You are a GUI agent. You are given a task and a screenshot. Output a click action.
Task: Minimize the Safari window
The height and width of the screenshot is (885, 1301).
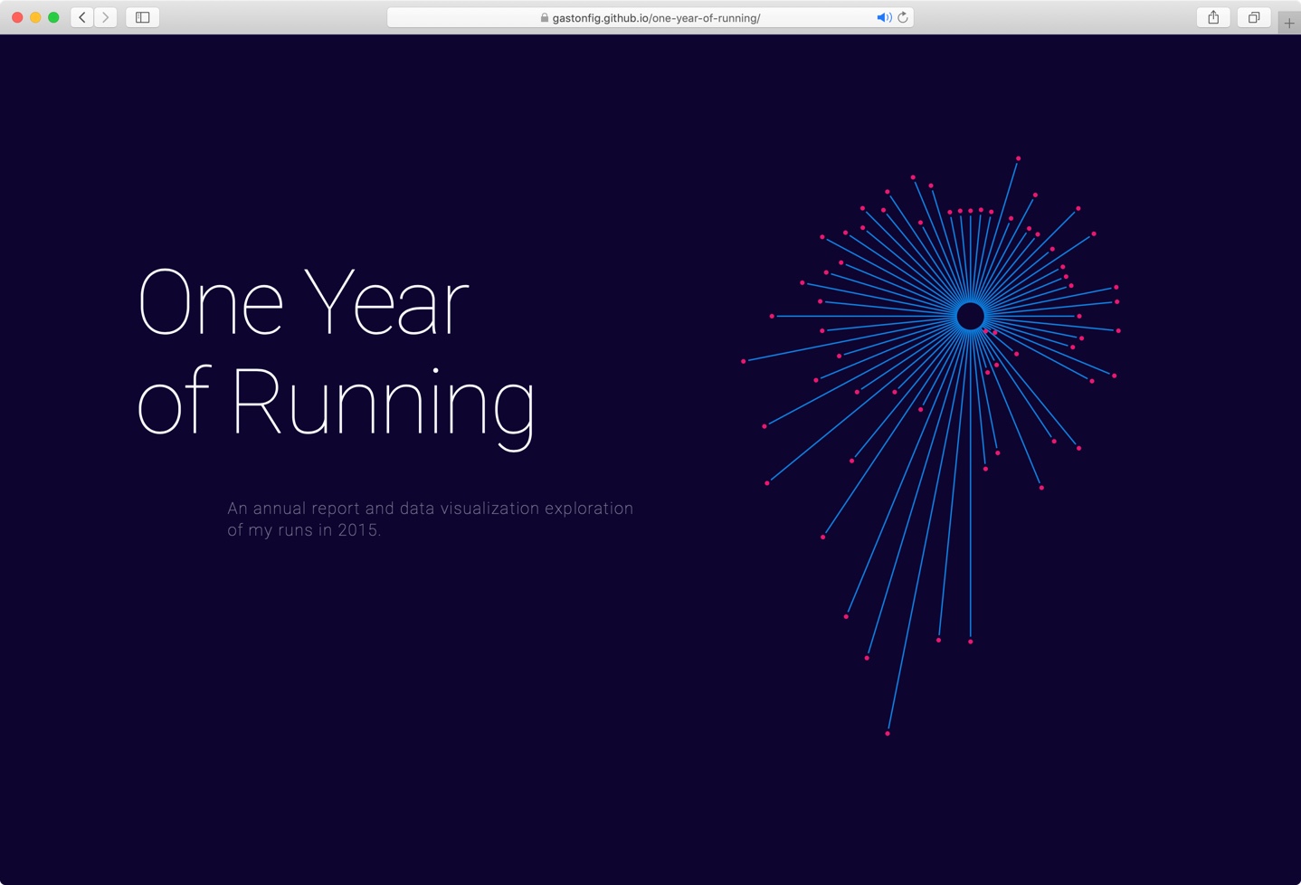(35, 17)
